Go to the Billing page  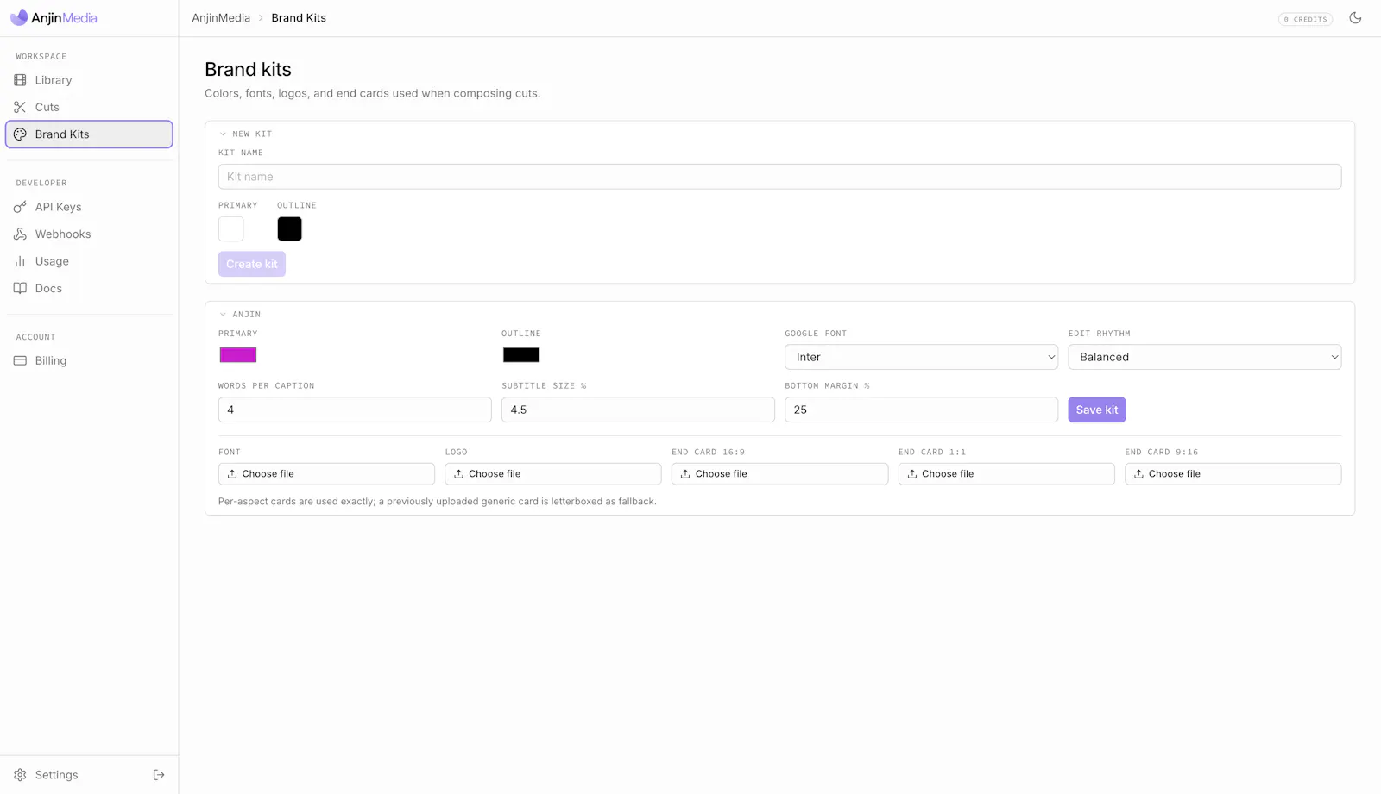pos(89,361)
